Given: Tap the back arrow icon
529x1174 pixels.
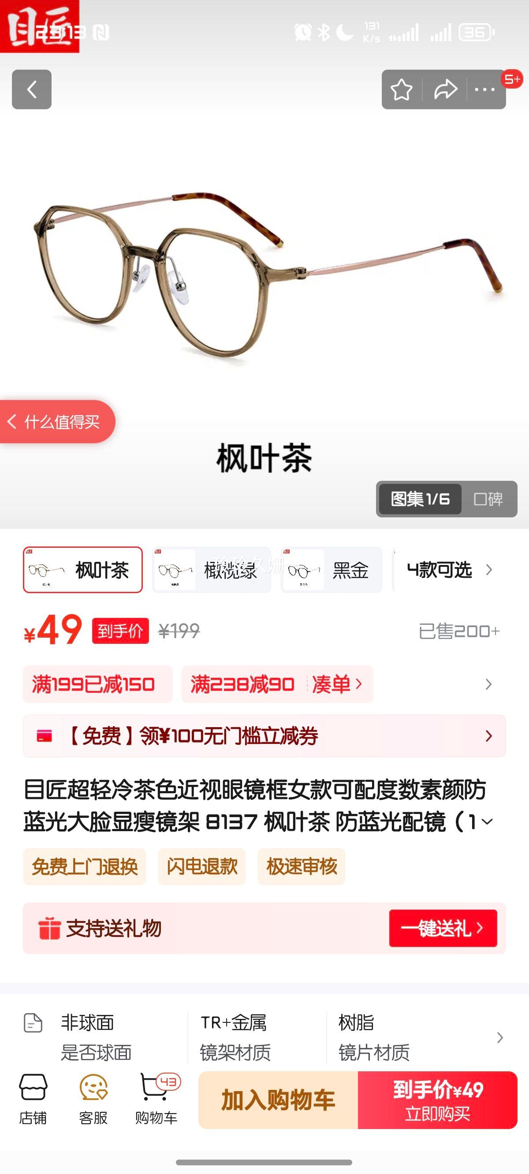Looking at the screenshot, I should click(x=31, y=89).
